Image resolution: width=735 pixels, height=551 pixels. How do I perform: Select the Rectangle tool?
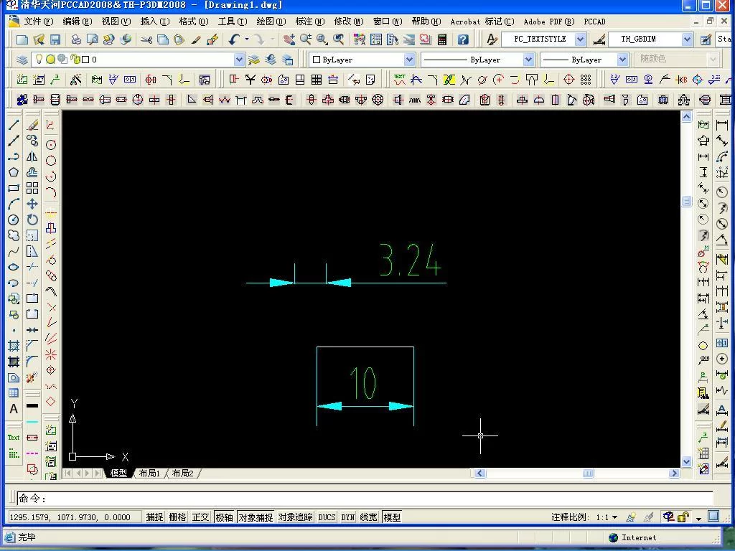tap(14, 189)
